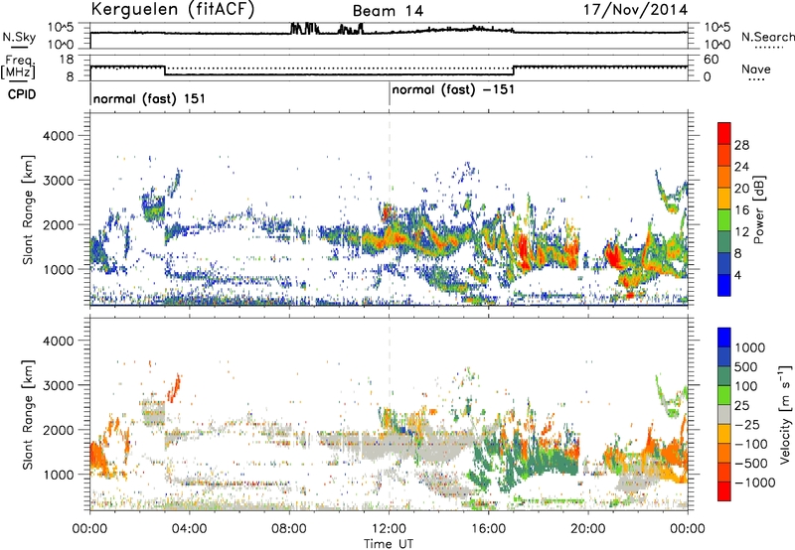Pick the gray segment of the Velocity colorbar
The height and width of the screenshot is (550, 795).
[724, 414]
